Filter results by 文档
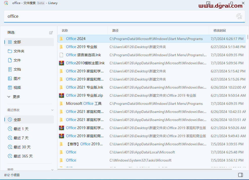The height and width of the screenshot is (180, 249). pos(29,69)
